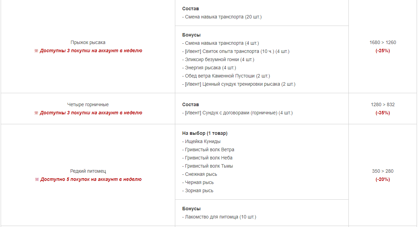Click the "1680 > 1260" price

click(x=383, y=43)
